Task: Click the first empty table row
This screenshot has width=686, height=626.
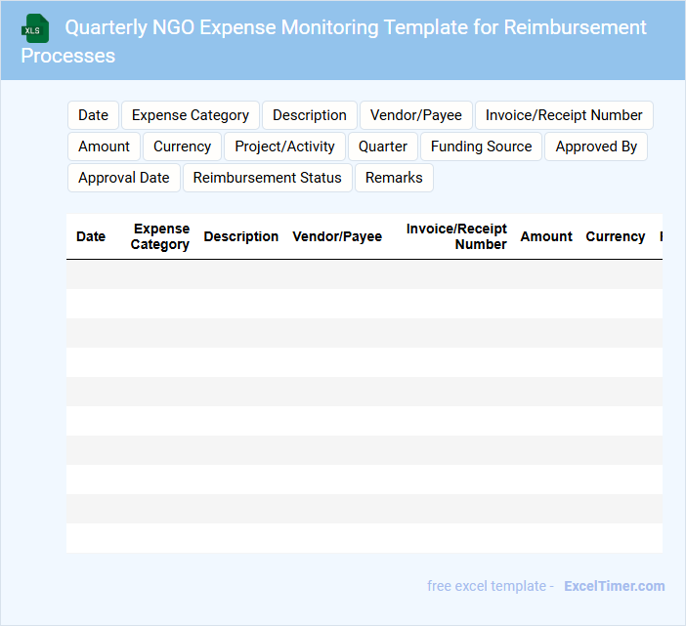Action: pos(364,274)
